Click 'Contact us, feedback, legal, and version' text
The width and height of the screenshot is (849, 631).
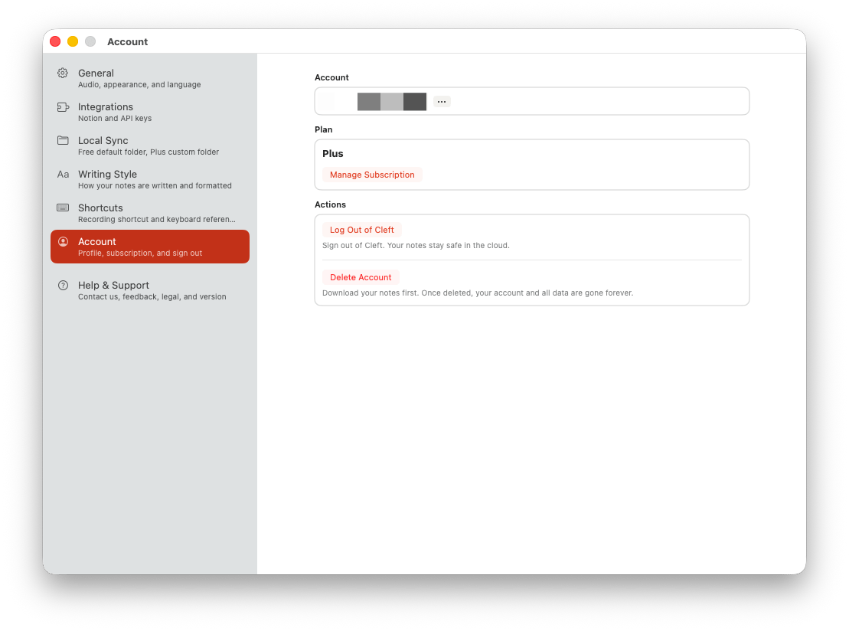tap(152, 297)
